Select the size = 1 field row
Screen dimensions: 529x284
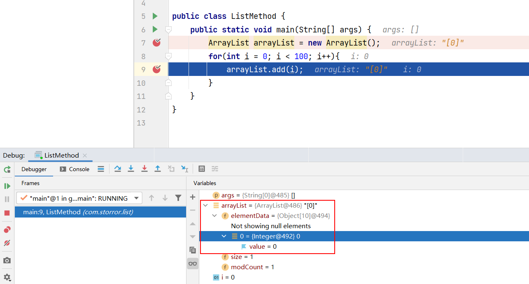coord(364,257)
